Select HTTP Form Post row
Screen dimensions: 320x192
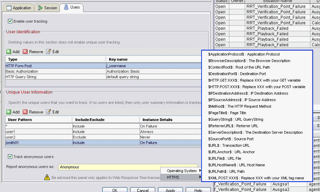point(103,66)
